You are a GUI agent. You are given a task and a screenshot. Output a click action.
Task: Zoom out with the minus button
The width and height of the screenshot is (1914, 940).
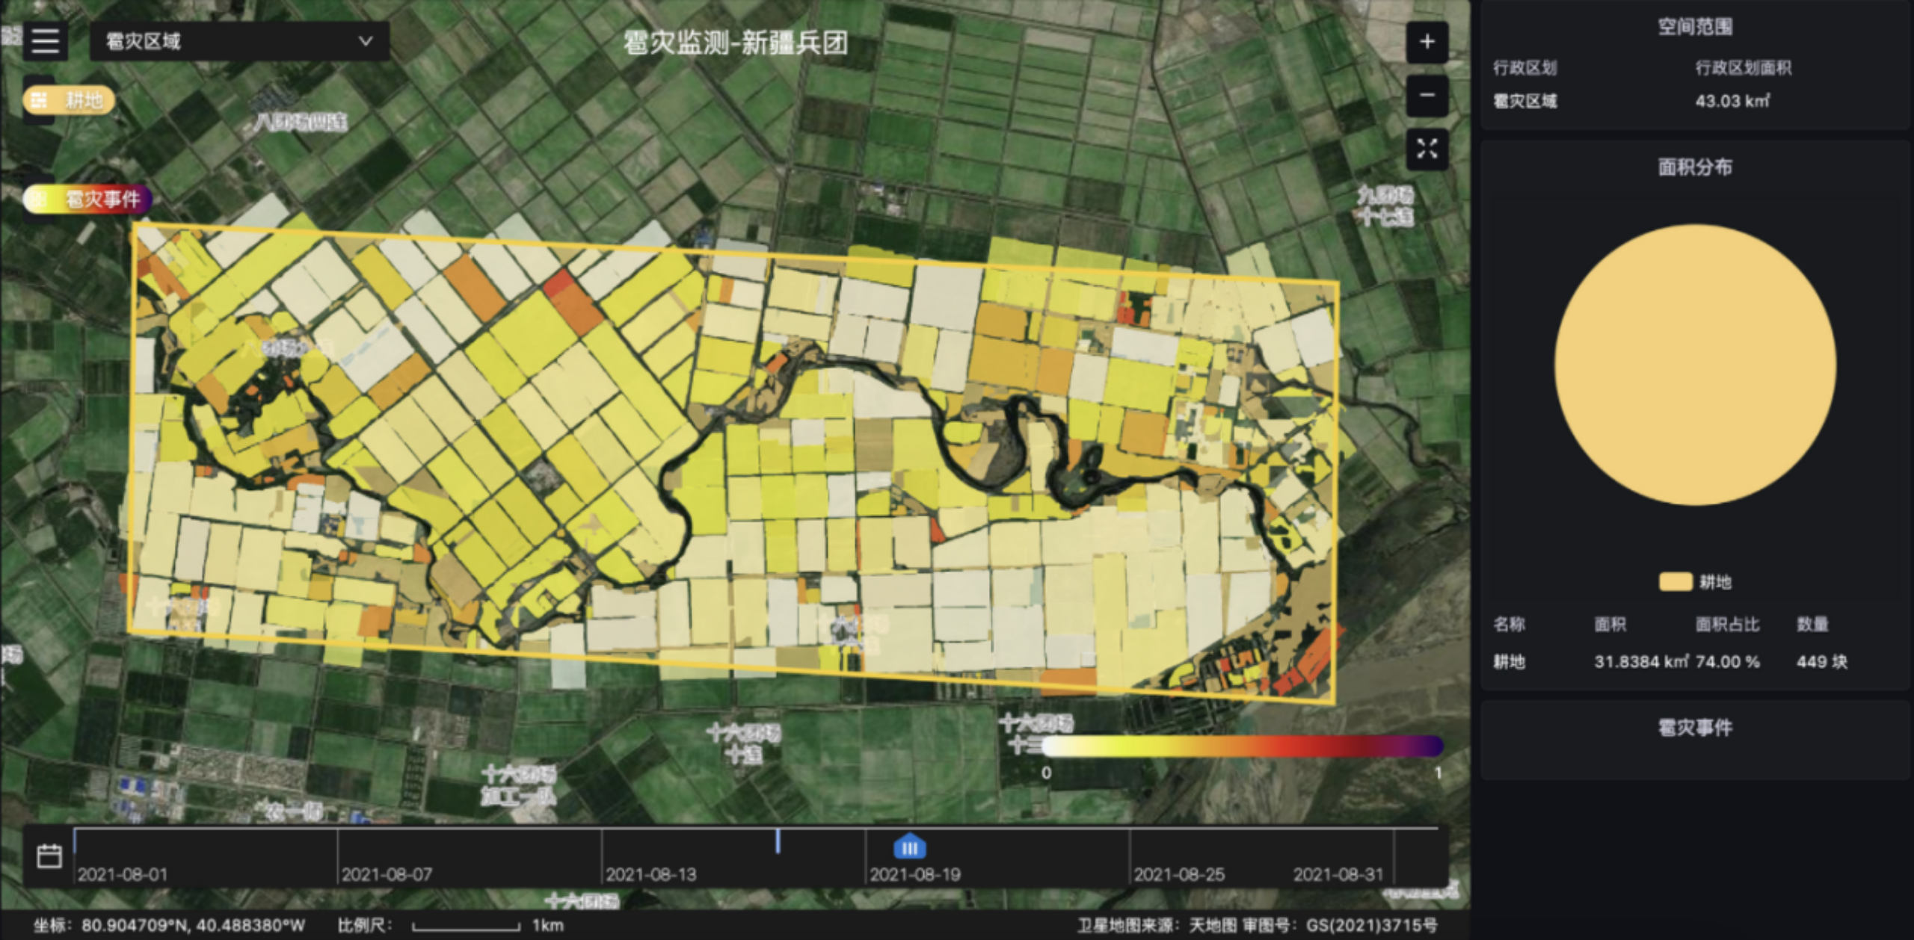1427,96
